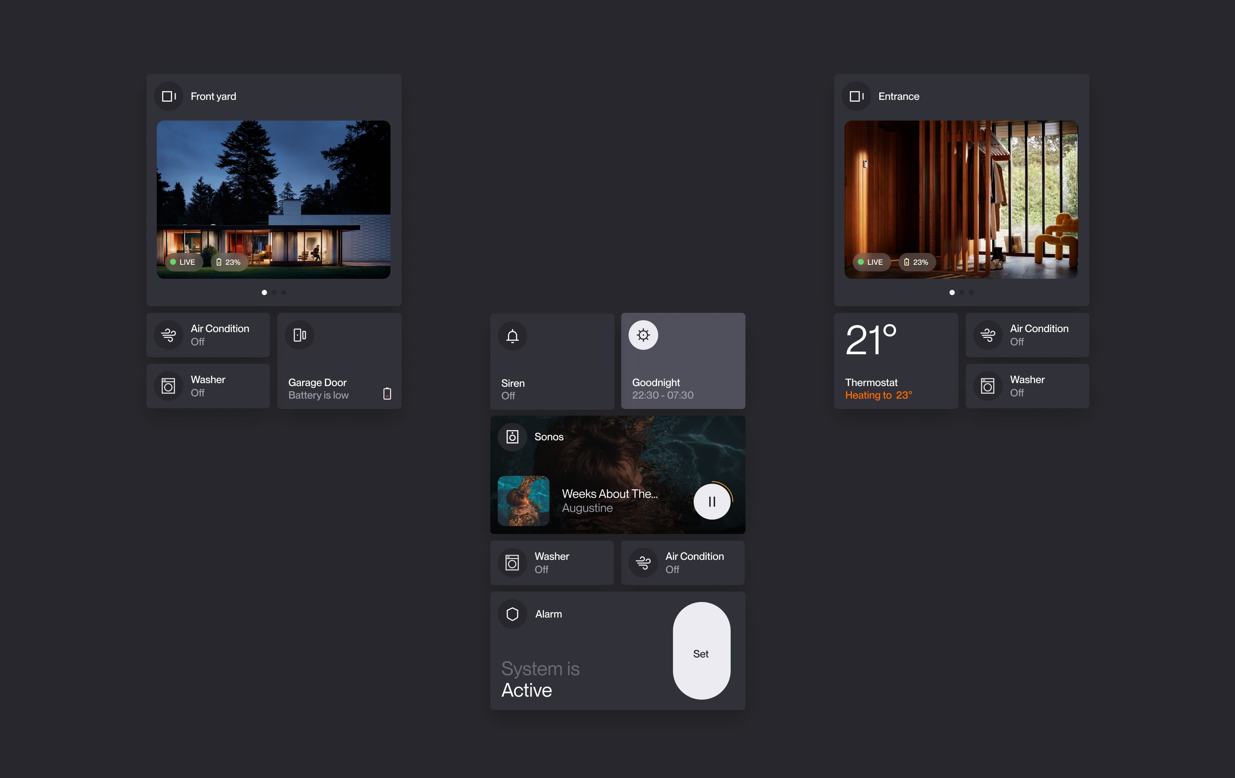The height and width of the screenshot is (778, 1235).
Task: Toggle Air Condition tile under Front yard
Action: coord(208,335)
